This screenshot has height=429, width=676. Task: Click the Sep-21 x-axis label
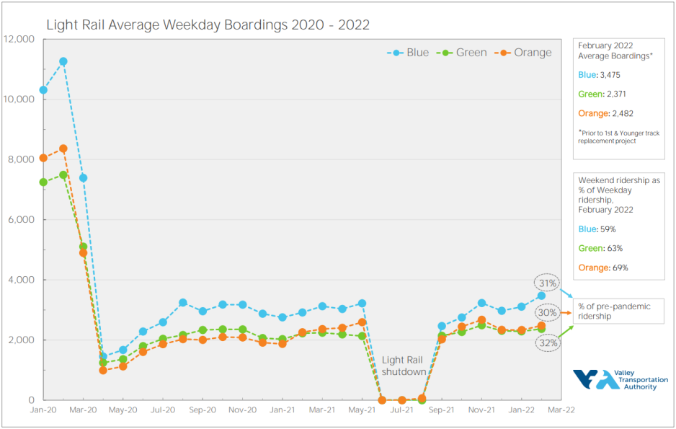click(442, 410)
